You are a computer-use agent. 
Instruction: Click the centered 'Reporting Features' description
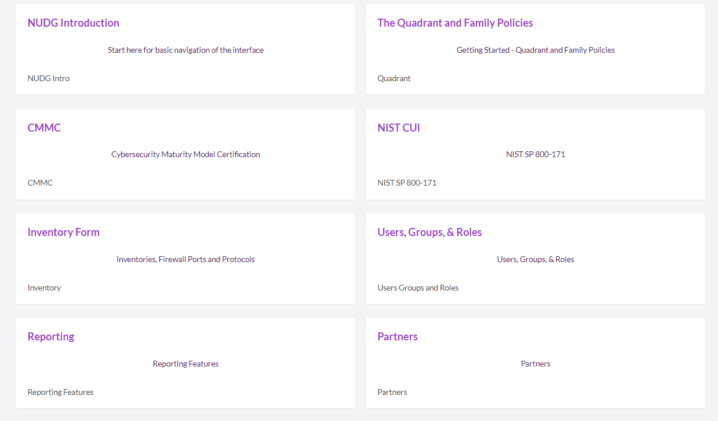[185, 364]
